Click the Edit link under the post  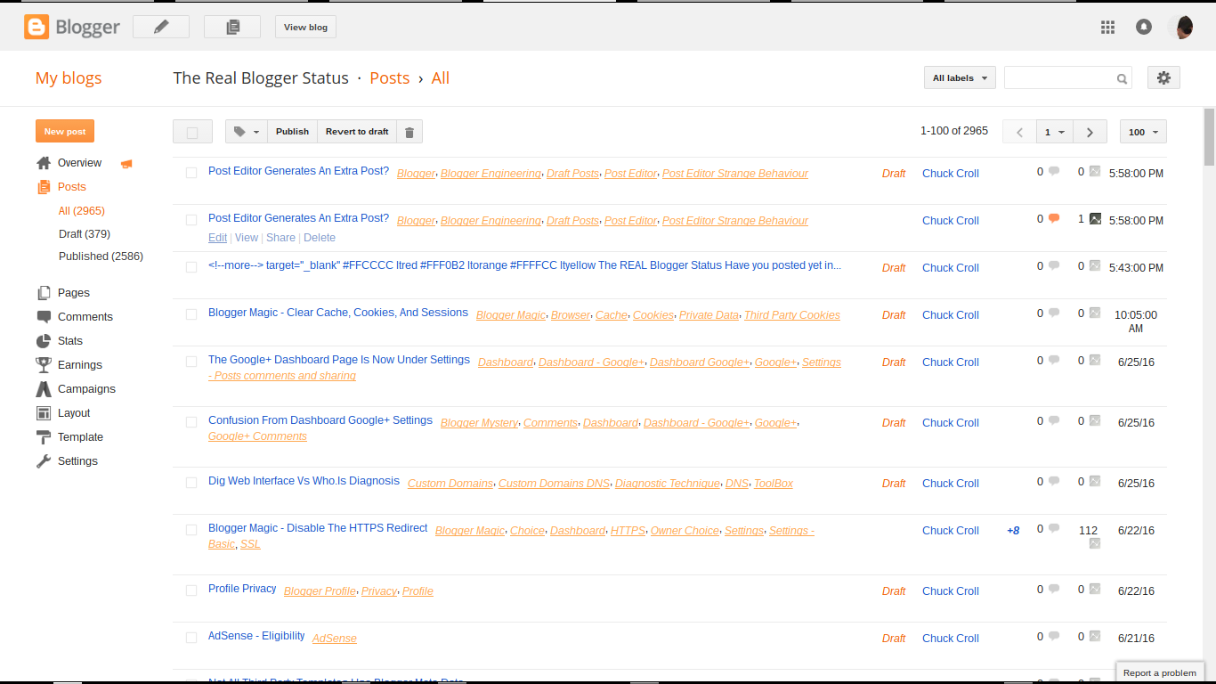pos(217,238)
